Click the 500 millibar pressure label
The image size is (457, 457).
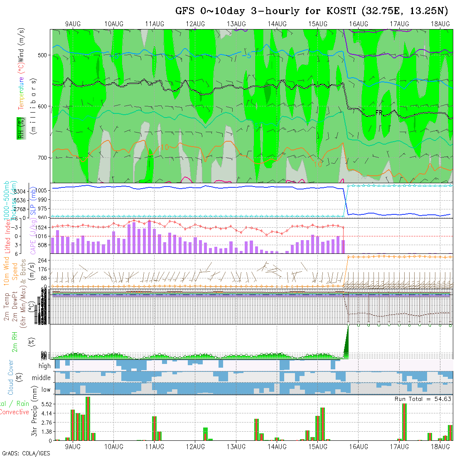(x=42, y=55)
